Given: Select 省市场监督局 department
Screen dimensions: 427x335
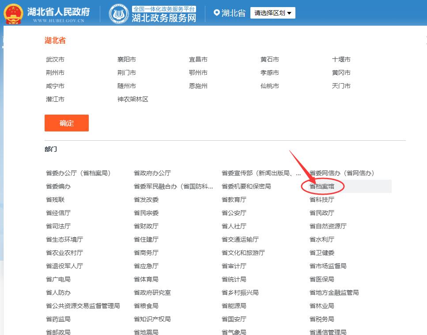Looking at the screenshot, I should (x=328, y=266).
